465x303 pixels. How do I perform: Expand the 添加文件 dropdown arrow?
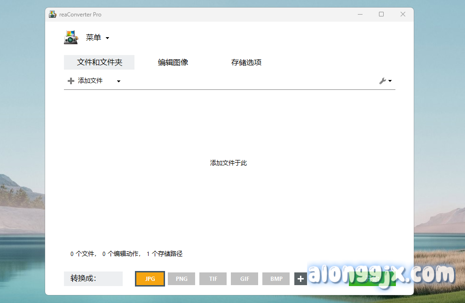(118, 81)
